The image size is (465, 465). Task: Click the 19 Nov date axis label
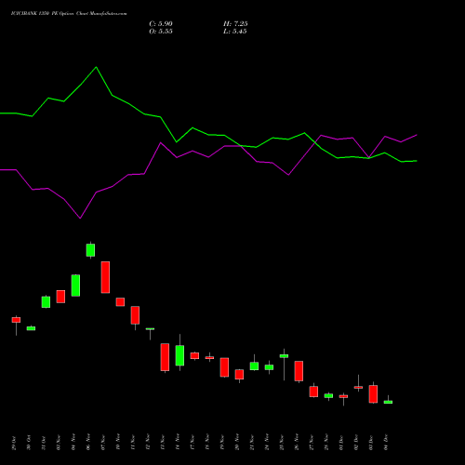pyautogui.click(x=222, y=443)
